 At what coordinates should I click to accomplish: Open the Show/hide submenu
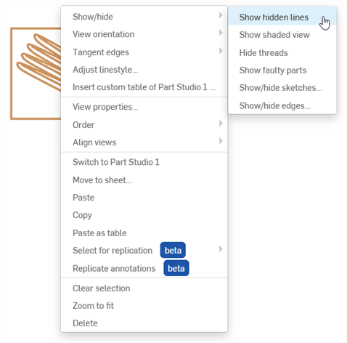click(144, 17)
